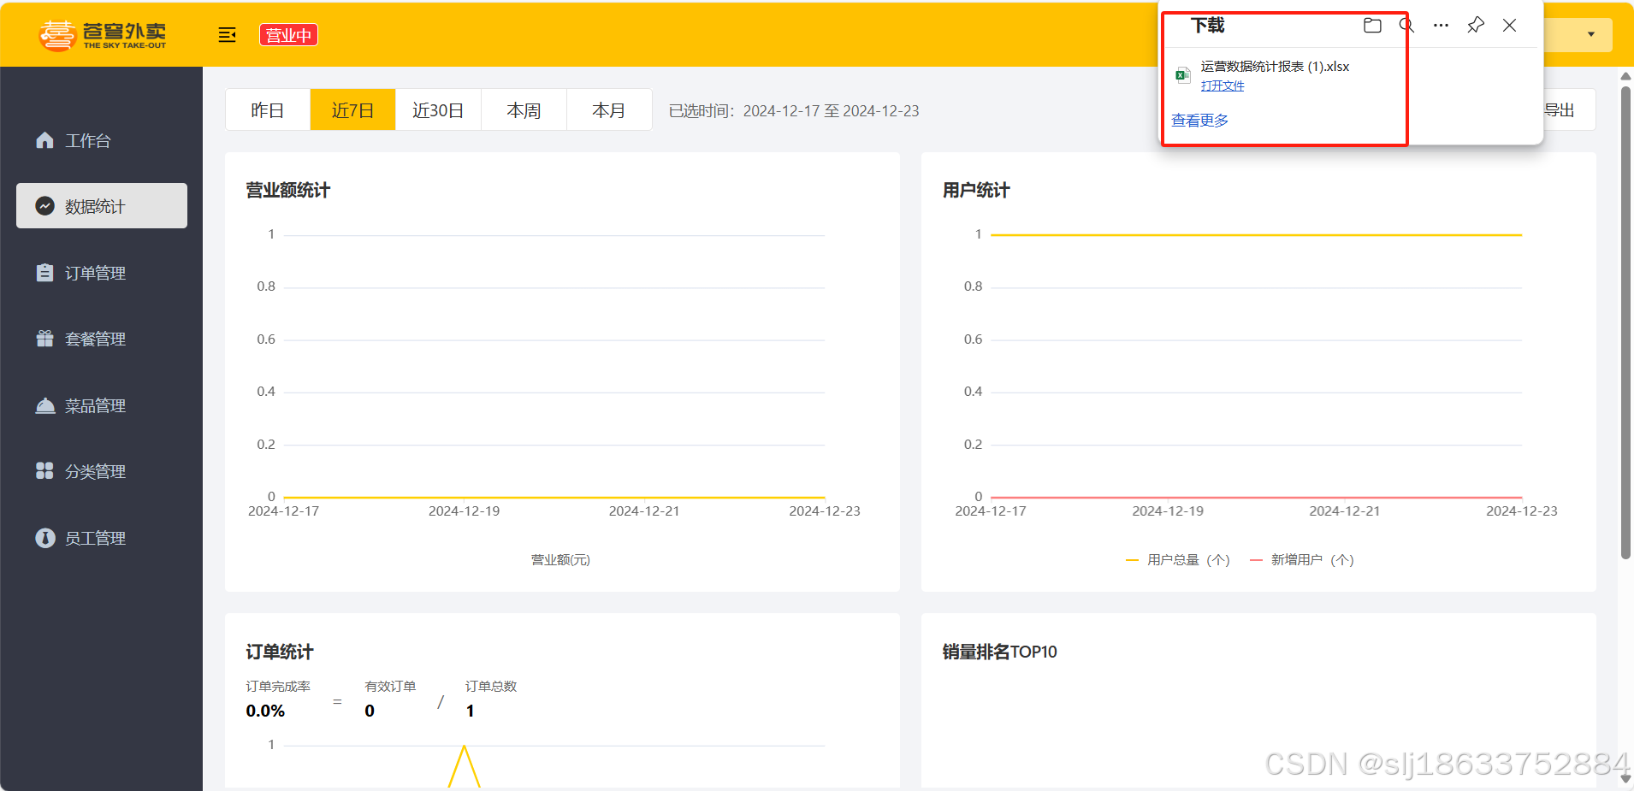Select the 近30日 time range tab

[438, 110]
